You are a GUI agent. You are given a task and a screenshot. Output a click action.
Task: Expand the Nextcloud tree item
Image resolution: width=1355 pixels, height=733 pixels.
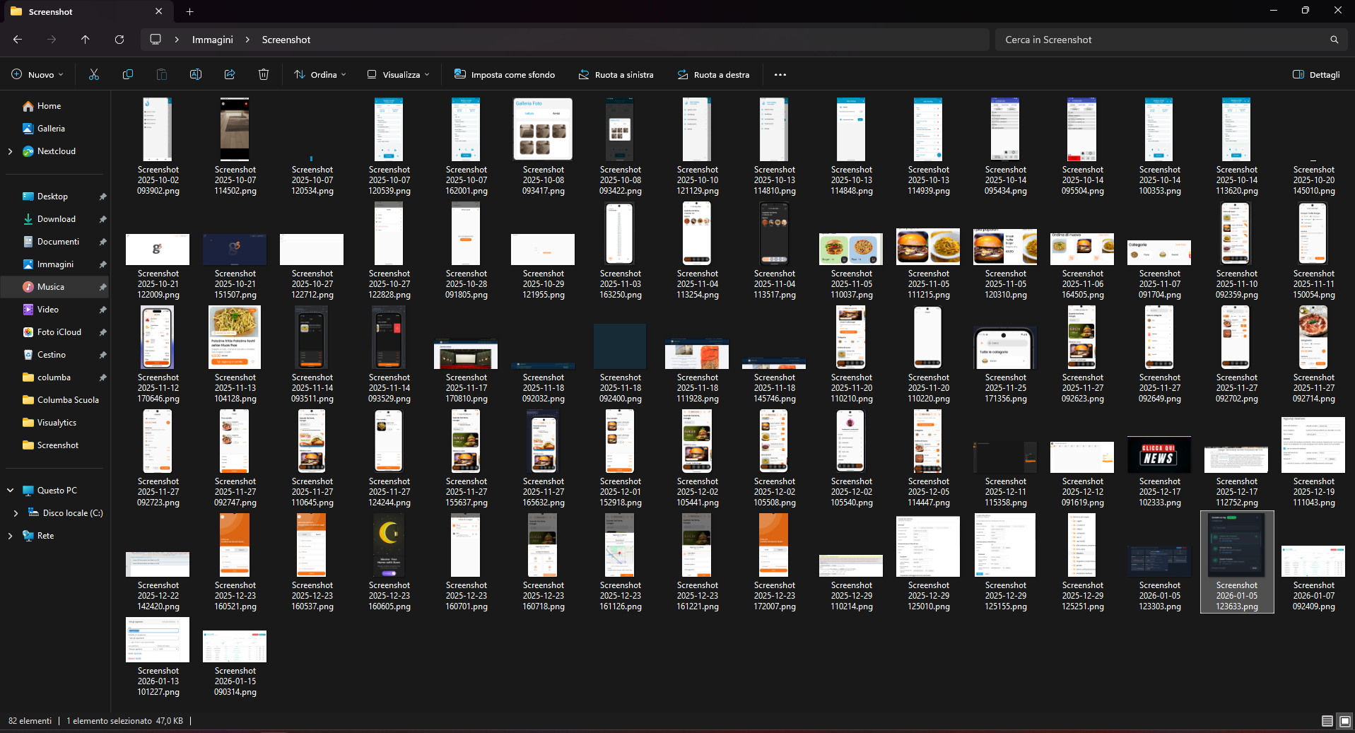pos(10,151)
